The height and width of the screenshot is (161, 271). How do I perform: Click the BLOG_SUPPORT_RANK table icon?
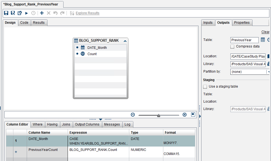76,41
